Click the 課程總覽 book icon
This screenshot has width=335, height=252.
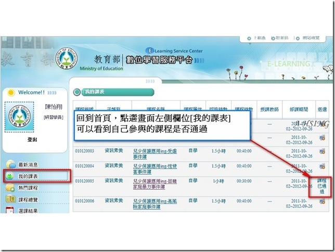(x=10, y=199)
